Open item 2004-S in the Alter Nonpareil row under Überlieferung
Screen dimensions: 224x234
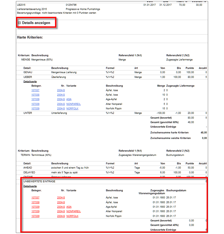click(x=61, y=104)
